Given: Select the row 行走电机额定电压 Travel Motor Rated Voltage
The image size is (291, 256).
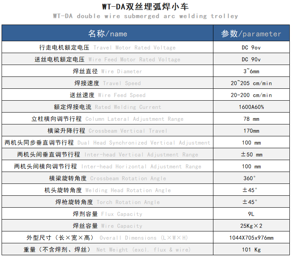Looking at the screenshot, I should point(146,47).
